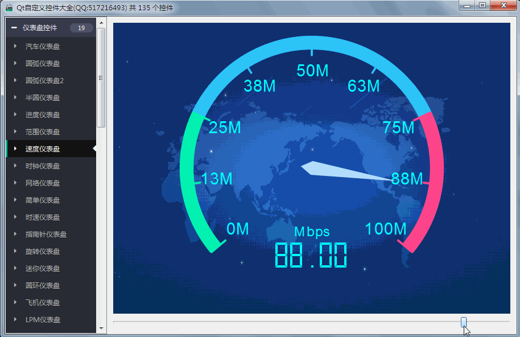Select the 范围仪表盘 entry

pyautogui.click(x=43, y=131)
